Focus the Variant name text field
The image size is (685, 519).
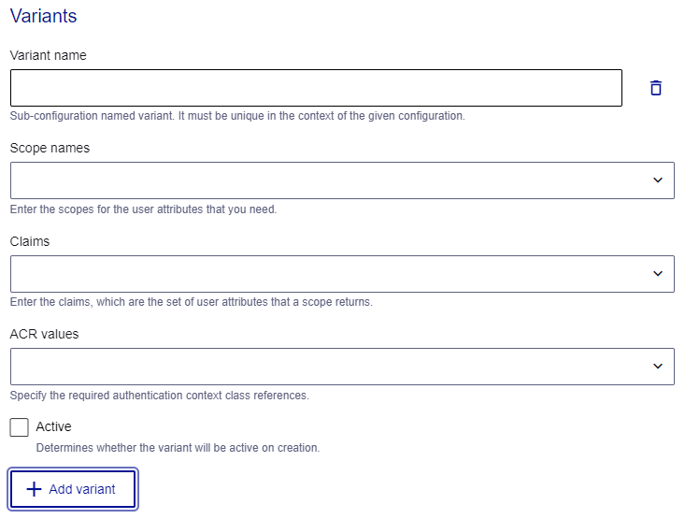coord(316,88)
